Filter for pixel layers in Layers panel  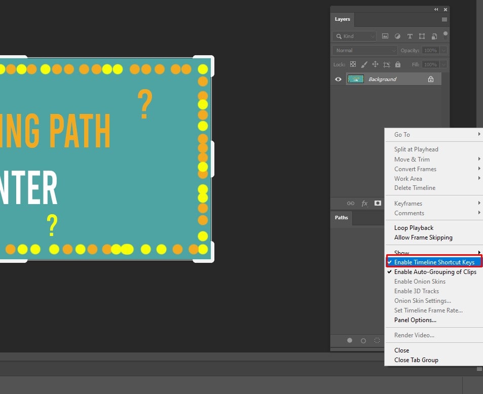coord(385,36)
